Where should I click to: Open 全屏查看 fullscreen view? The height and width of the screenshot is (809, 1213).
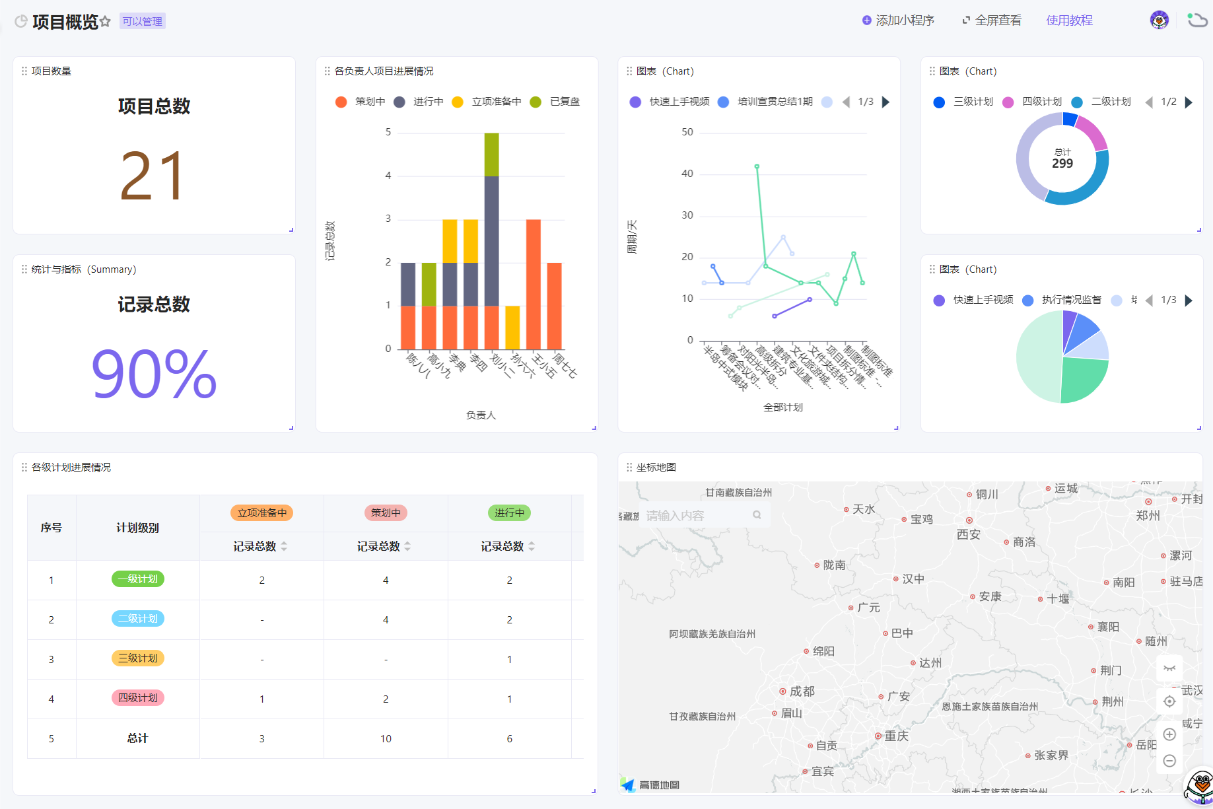[992, 20]
